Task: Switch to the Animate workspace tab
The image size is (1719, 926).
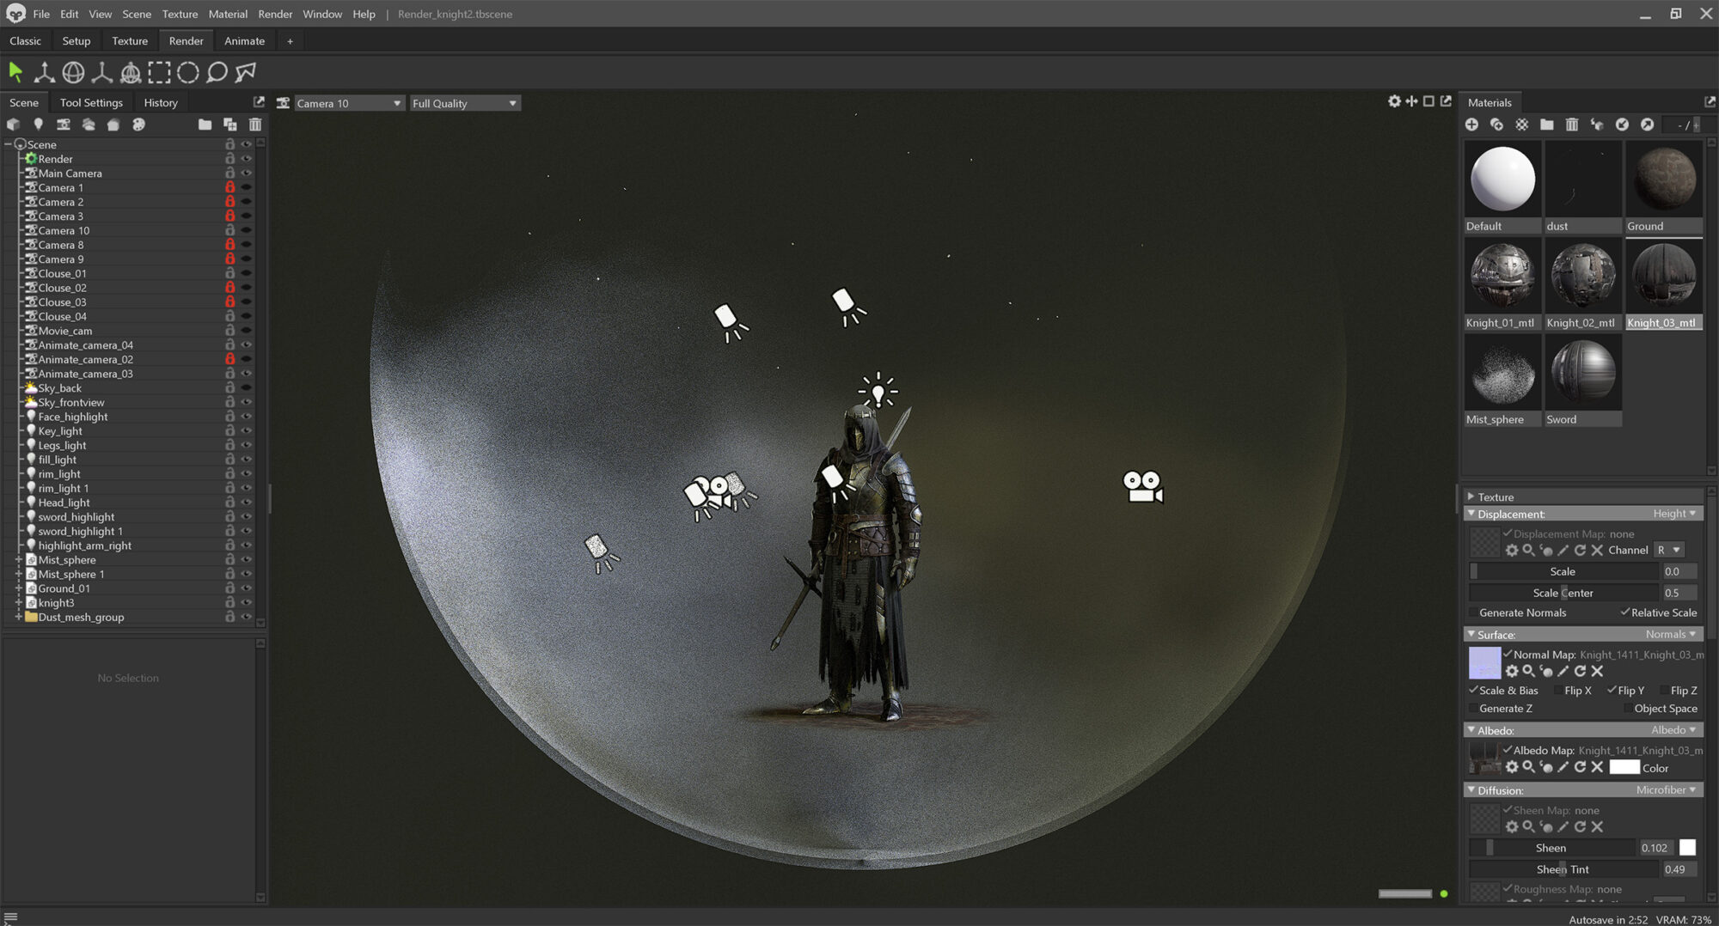Action: [244, 40]
